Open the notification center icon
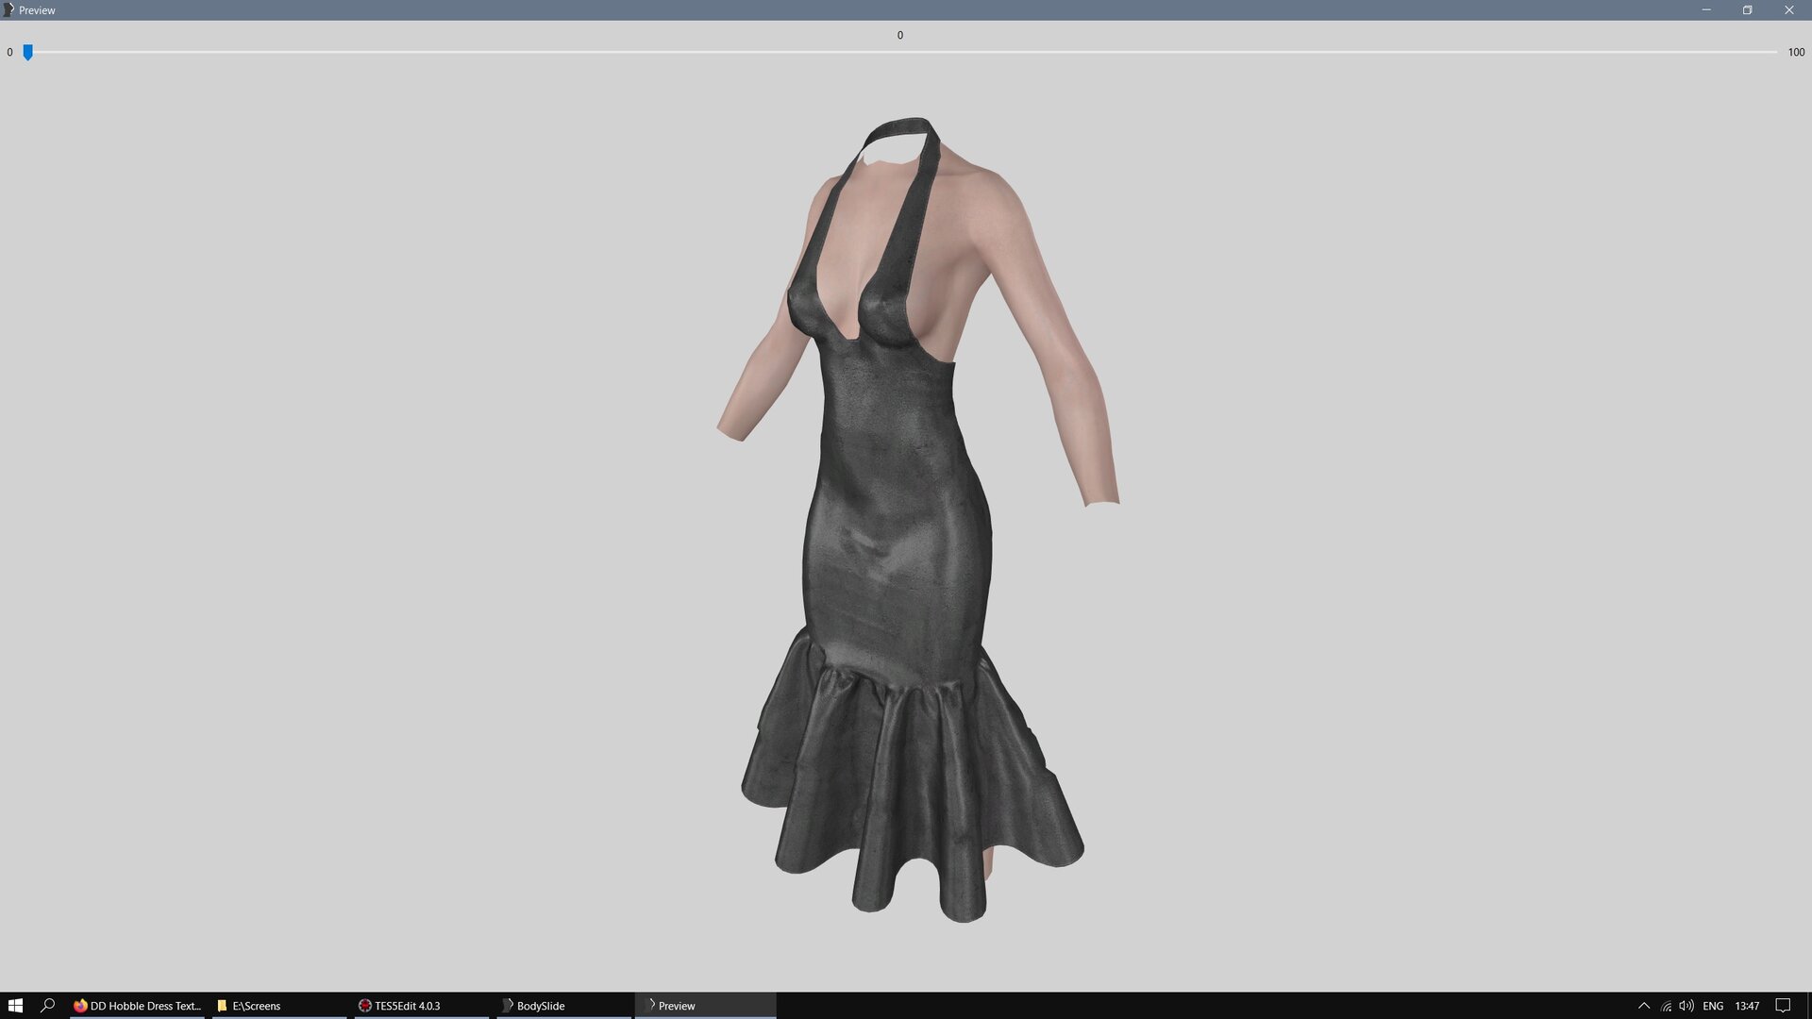 click(1783, 1006)
